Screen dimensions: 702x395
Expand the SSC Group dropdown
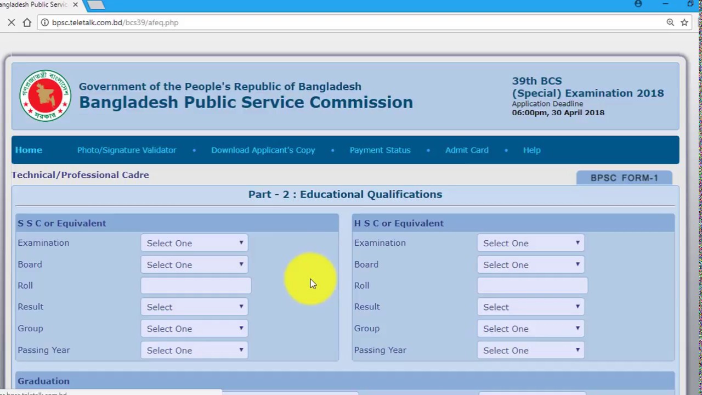pyautogui.click(x=194, y=329)
